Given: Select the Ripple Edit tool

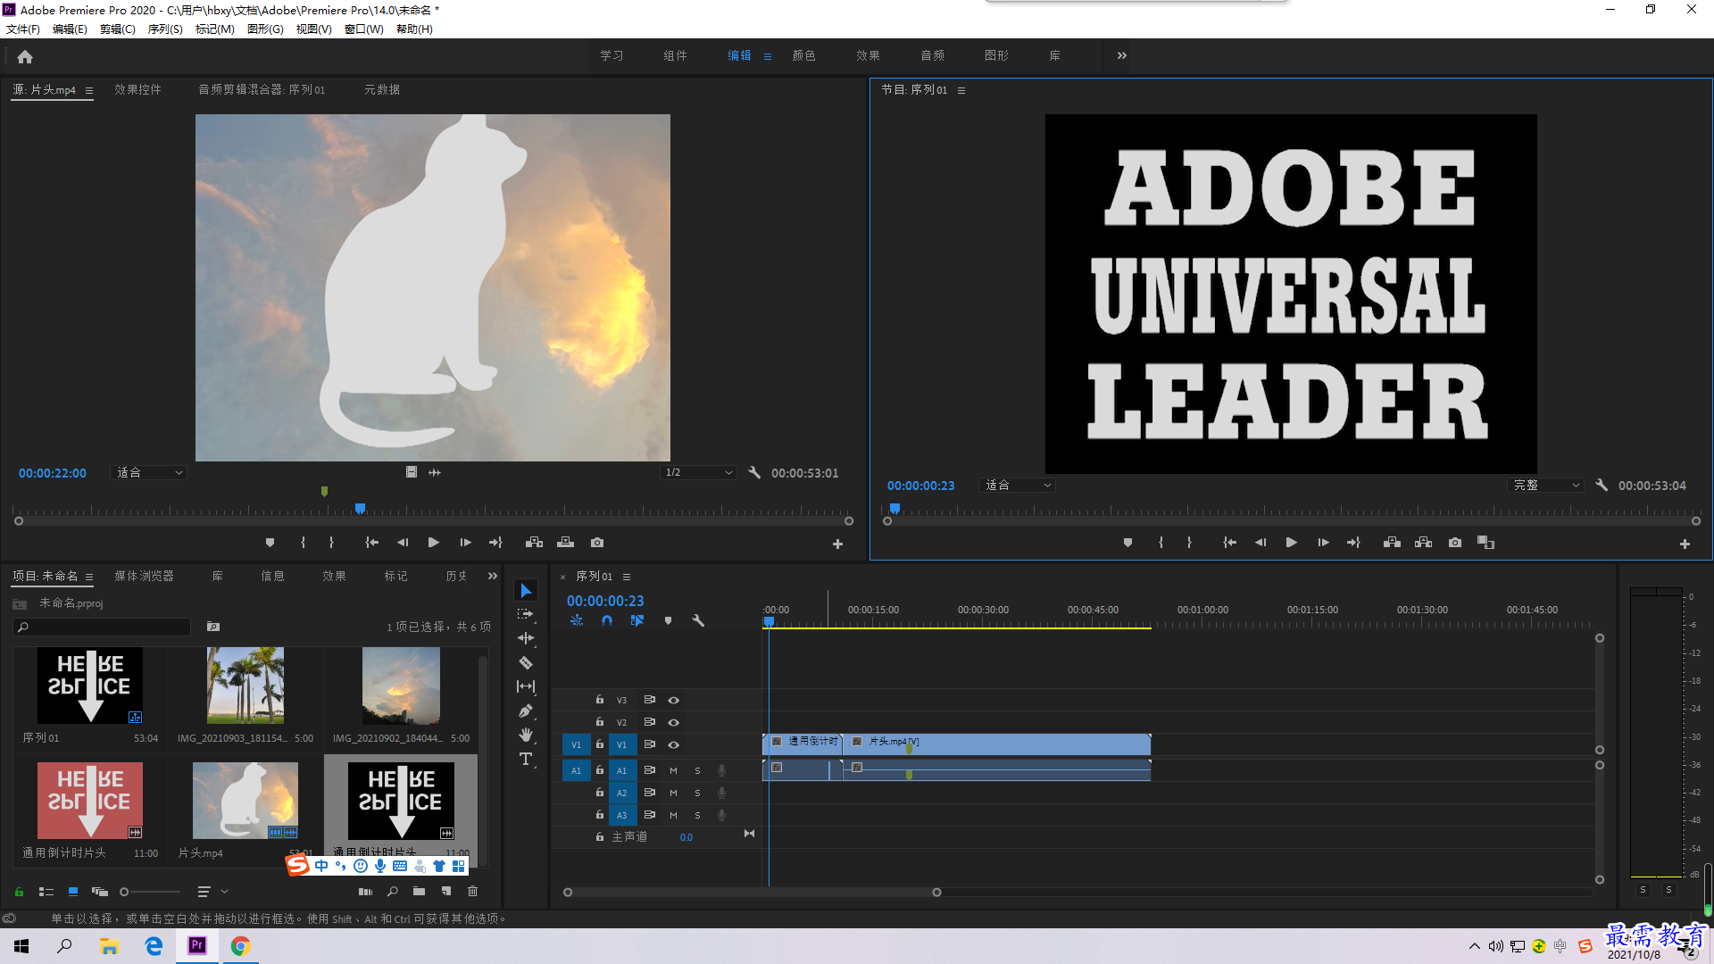Looking at the screenshot, I should (526, 638).
